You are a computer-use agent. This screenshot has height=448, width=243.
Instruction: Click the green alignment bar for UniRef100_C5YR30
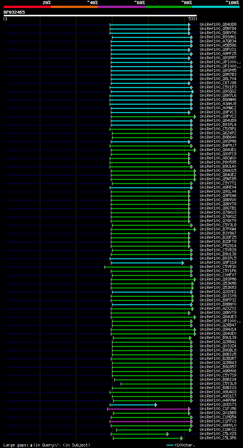149,267
